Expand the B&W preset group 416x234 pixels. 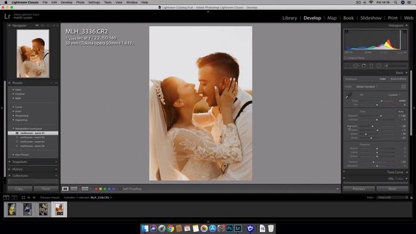[x=13, y=98]
